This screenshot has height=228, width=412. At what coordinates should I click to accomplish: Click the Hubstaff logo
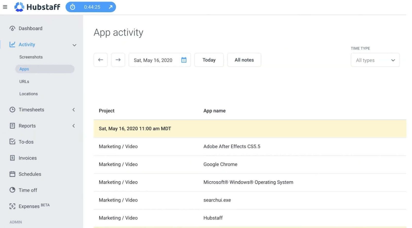pos(37,7)
